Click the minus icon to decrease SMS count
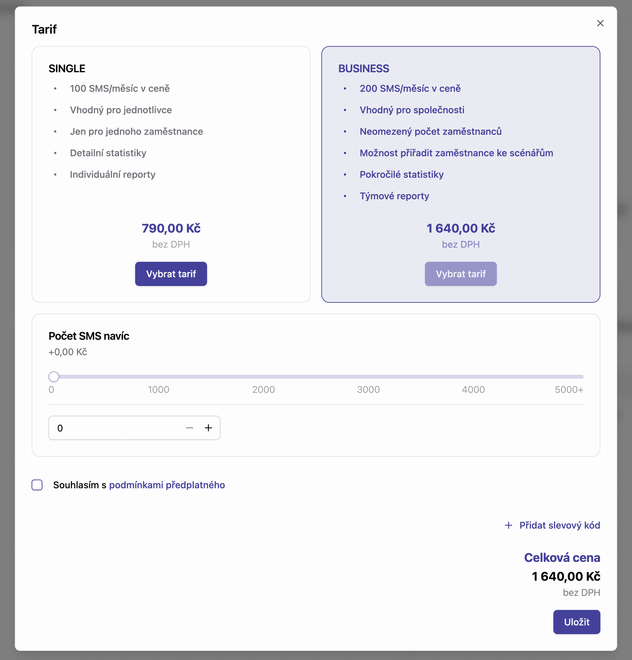 click(190, 428)
